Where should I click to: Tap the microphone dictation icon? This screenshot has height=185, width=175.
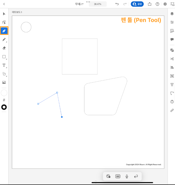[x=127, y=176]
